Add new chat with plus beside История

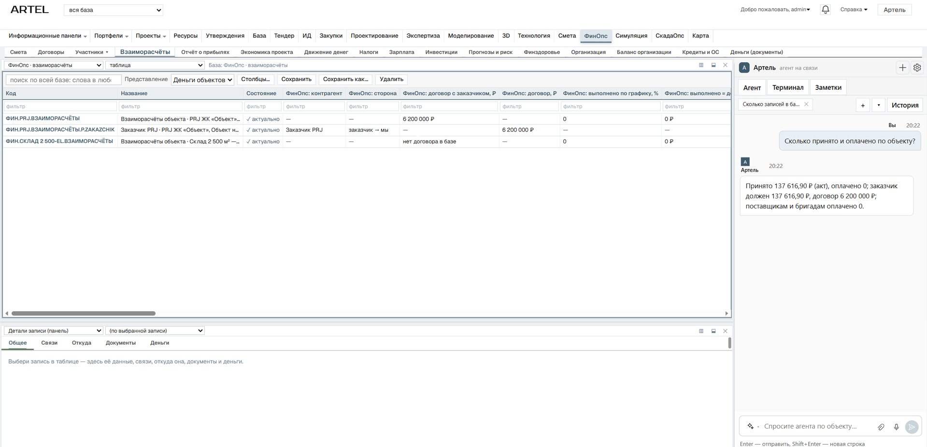tap(863, 105)
